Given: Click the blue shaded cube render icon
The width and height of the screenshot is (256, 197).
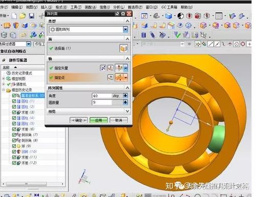Looking at the screenshot, I should click(x=168, y=16).
